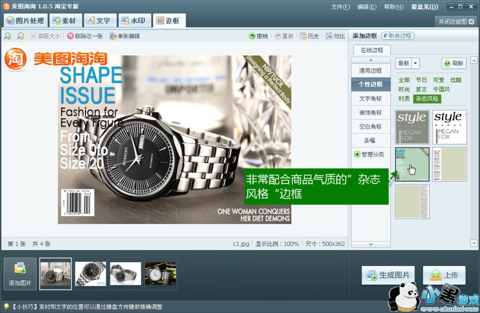The width and height of the screenshot is (480, 313).
Task: Choose the 通用边框 category
Action: (x=371, y=70)
